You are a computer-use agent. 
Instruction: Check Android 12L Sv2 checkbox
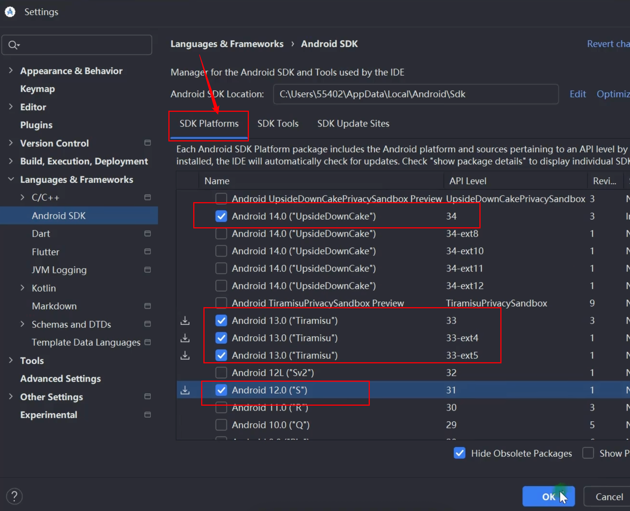(221, 373)
